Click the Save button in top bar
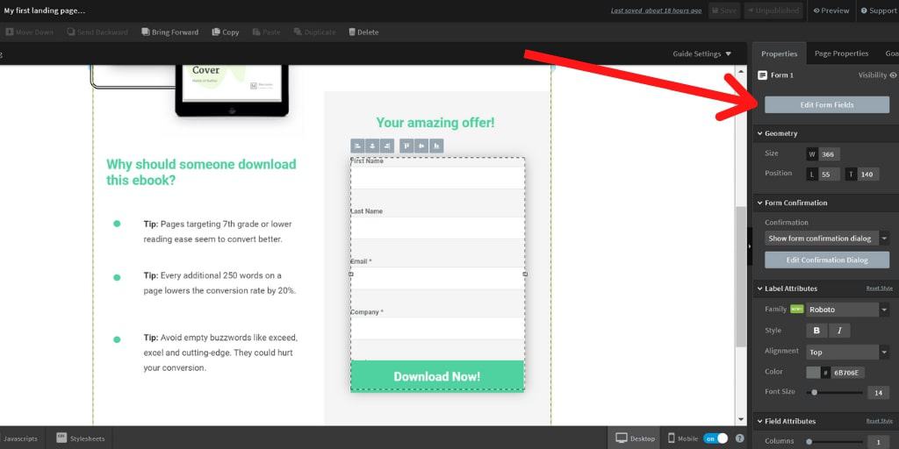The height and width of the screenshot is (449, 899). point(724,11)
